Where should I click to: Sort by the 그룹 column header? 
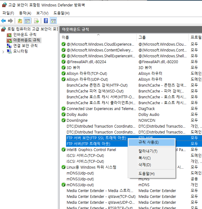pyautogui.click(x=162, y=37)
